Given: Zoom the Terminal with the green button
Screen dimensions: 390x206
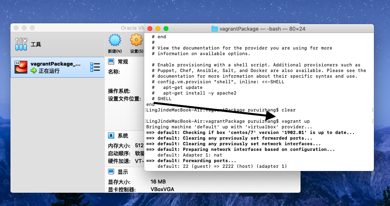Looking at the screenshot, I should (166, 29).
